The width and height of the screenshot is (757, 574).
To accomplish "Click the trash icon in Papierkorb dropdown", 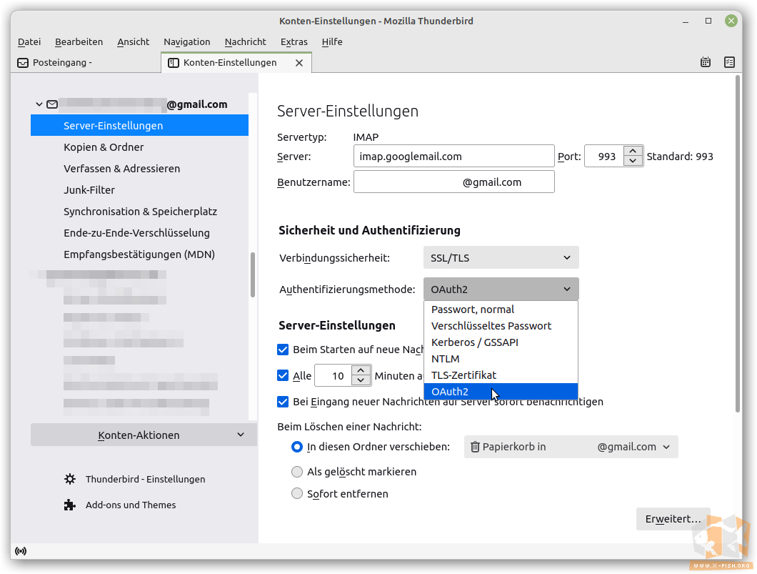I will [475, 447].
